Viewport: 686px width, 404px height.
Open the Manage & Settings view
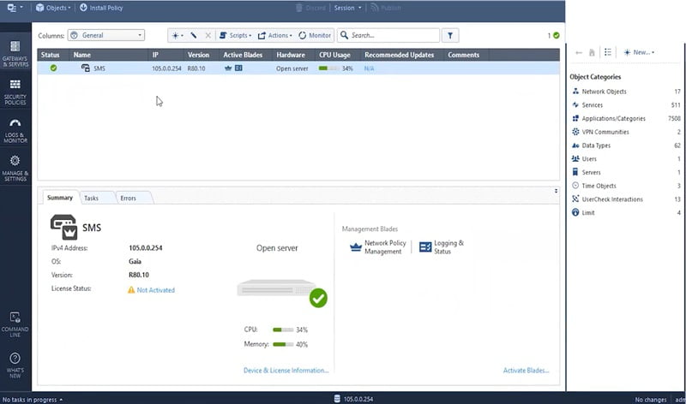15,168
